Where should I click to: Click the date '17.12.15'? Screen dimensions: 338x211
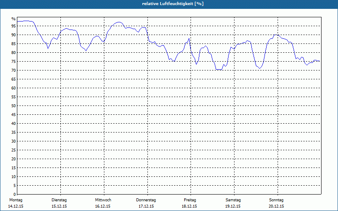146,206
